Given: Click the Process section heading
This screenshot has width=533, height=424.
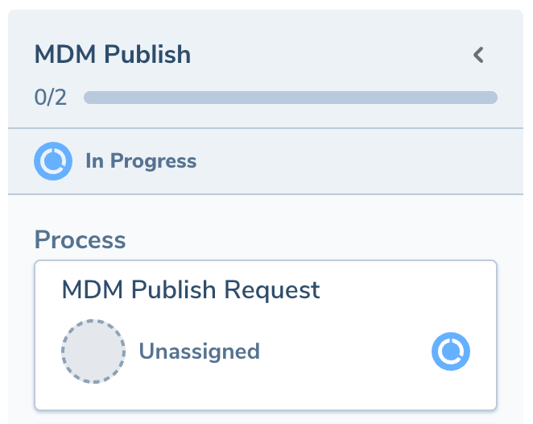Looking at the screenshot, I should (x=80, y=239).
